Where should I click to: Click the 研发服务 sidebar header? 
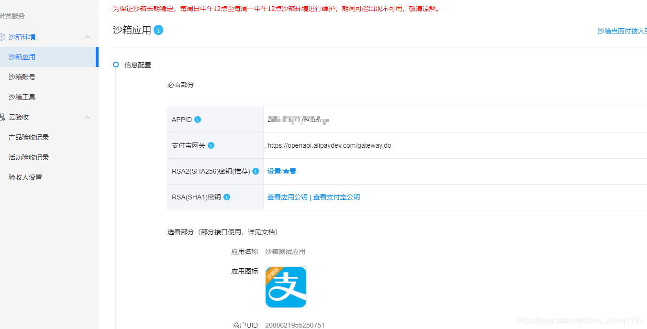pos(12,16)
